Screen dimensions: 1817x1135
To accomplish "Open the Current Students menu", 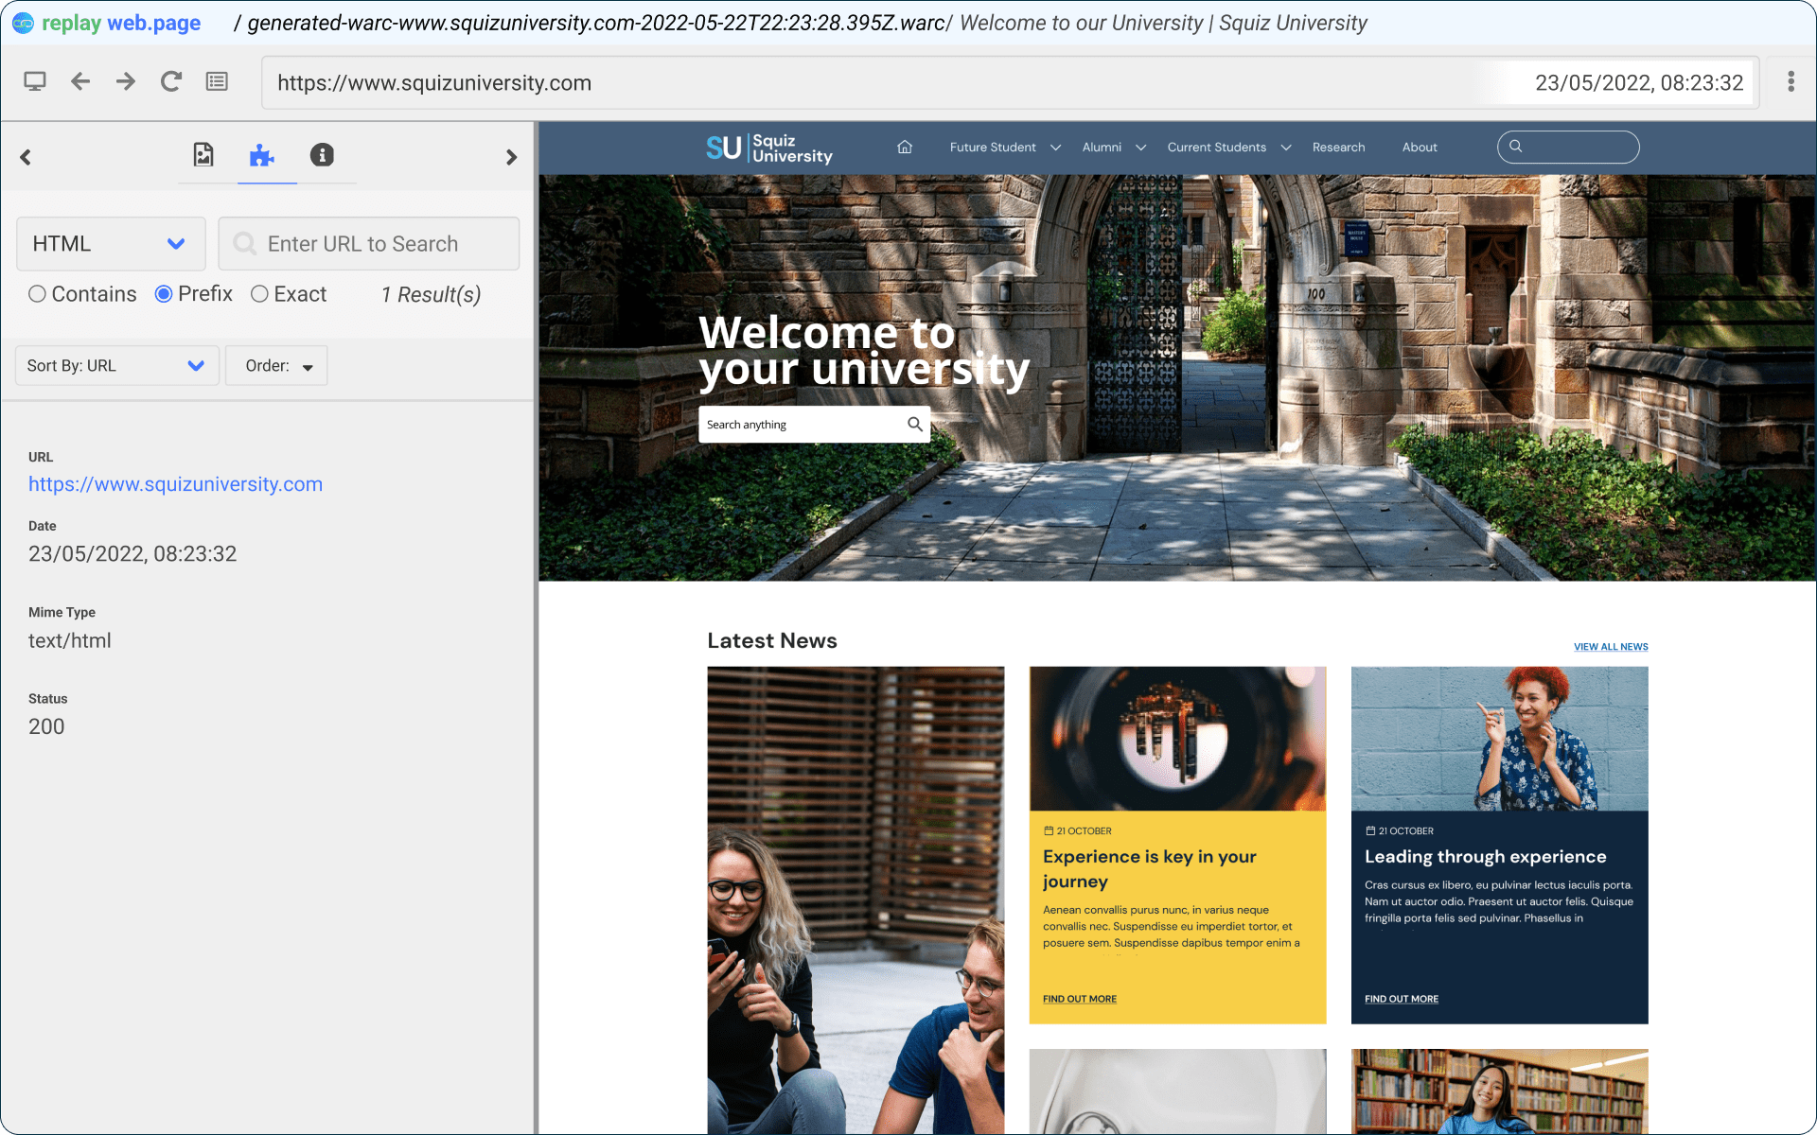I will 1216,148.
